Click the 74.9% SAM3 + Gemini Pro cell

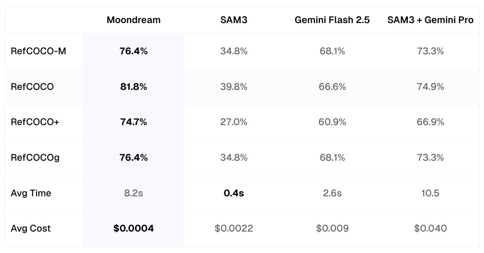pos(430,87)
